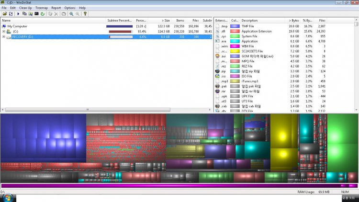
Task: Click the .exe application file icon
Action: coord(217,41)
